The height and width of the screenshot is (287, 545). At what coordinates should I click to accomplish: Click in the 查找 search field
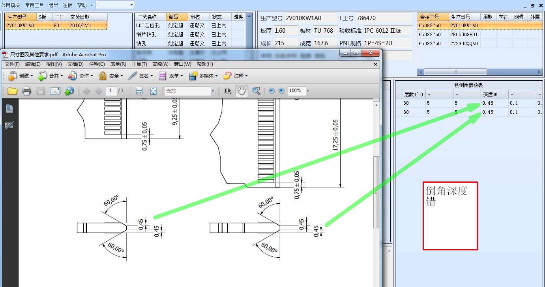pyautogui.click(x=188, y=91)
